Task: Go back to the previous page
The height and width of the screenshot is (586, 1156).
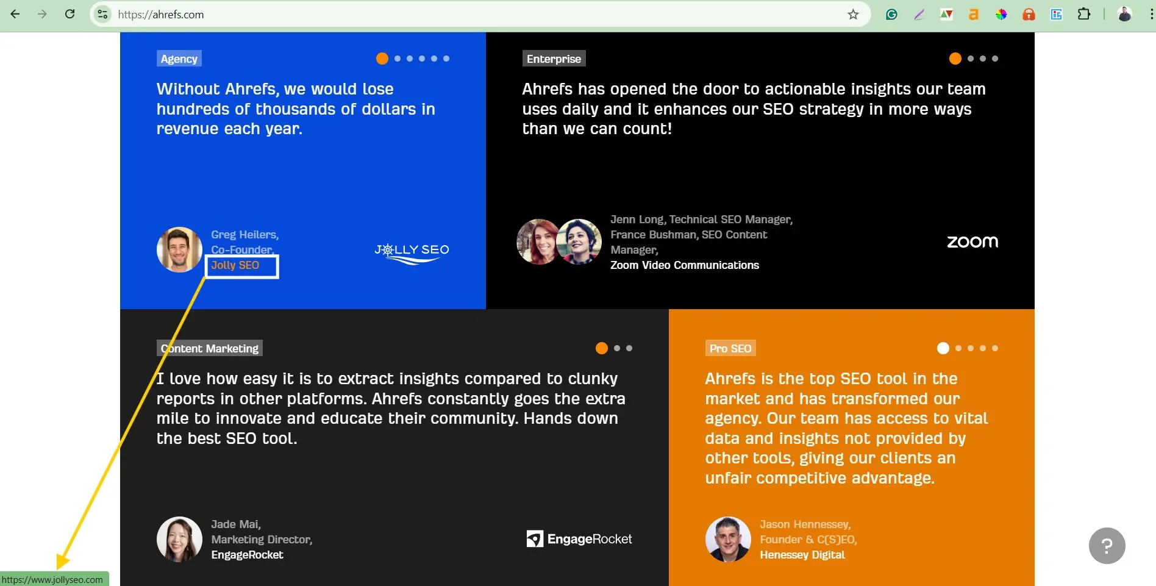Action: (x=15, y=14)
